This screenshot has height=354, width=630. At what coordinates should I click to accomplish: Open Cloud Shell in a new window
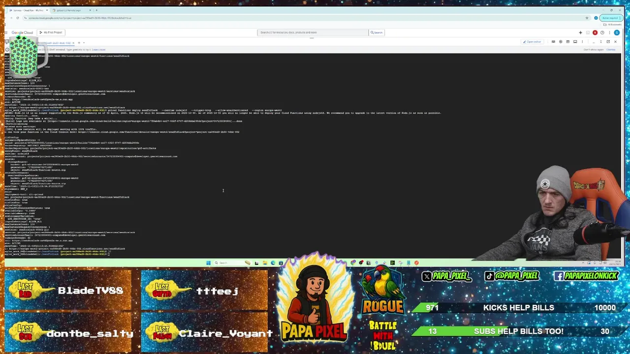click(608, 42)
